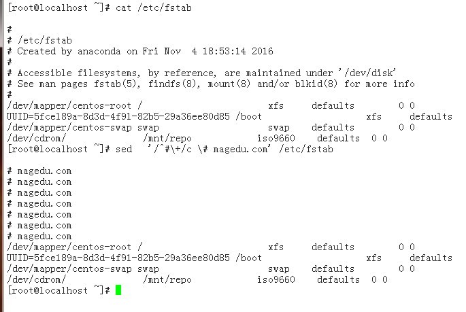The width and height of the screenshot is (466, 312).
Task: Click the first UUID=5fce189a /boot entry
Action: pos(229,116)
